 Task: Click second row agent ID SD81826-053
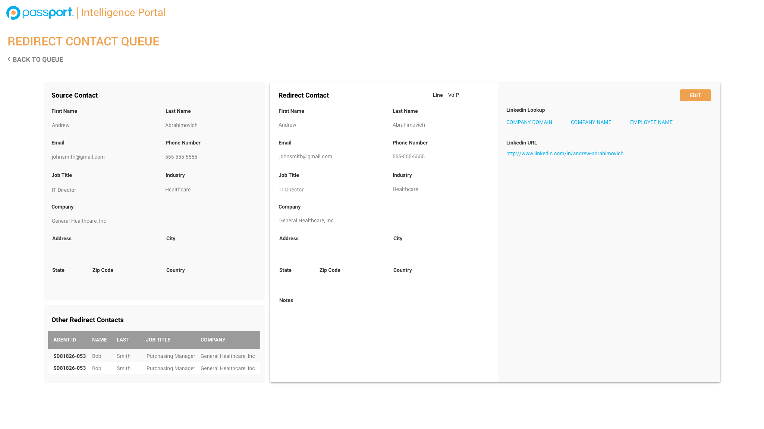[69, 368]
